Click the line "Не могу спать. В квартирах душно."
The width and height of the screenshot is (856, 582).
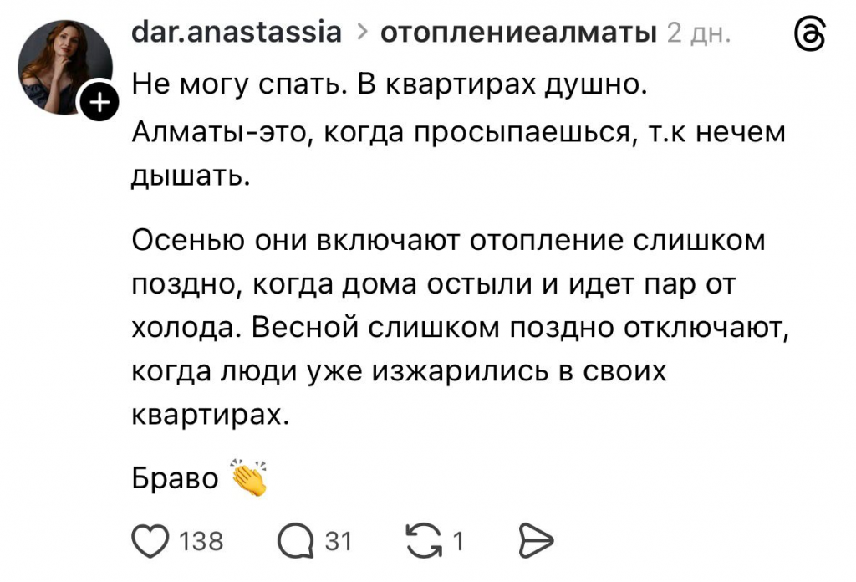390,84
